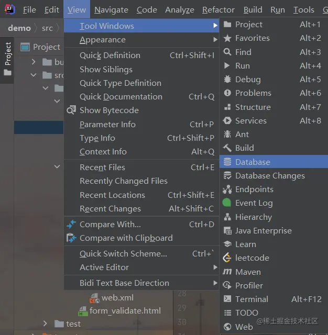The image size is (328, 335).
Task: Open the Refactor menu
Action: (x=218, y=10)
